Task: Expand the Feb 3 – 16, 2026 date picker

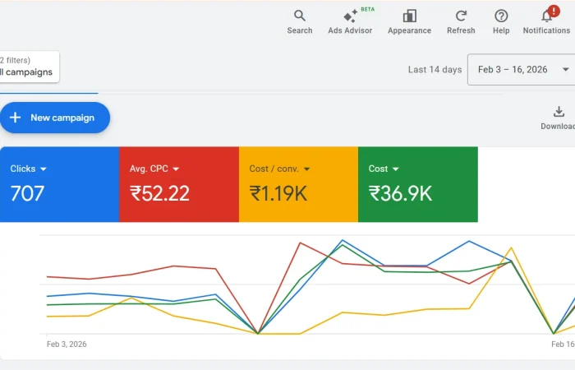Action: coord(521,70)
